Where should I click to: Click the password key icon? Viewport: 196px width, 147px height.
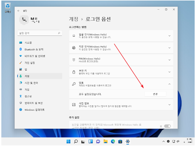(74, 84)
